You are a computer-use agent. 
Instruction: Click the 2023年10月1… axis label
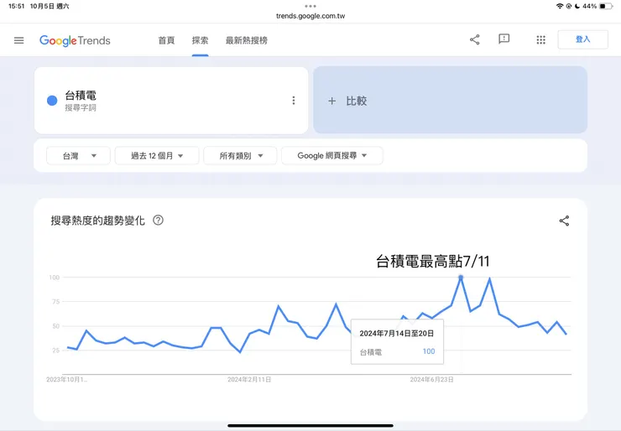click(67, 380)
